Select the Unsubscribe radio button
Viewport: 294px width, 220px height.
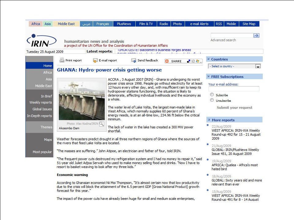(212, 100)
